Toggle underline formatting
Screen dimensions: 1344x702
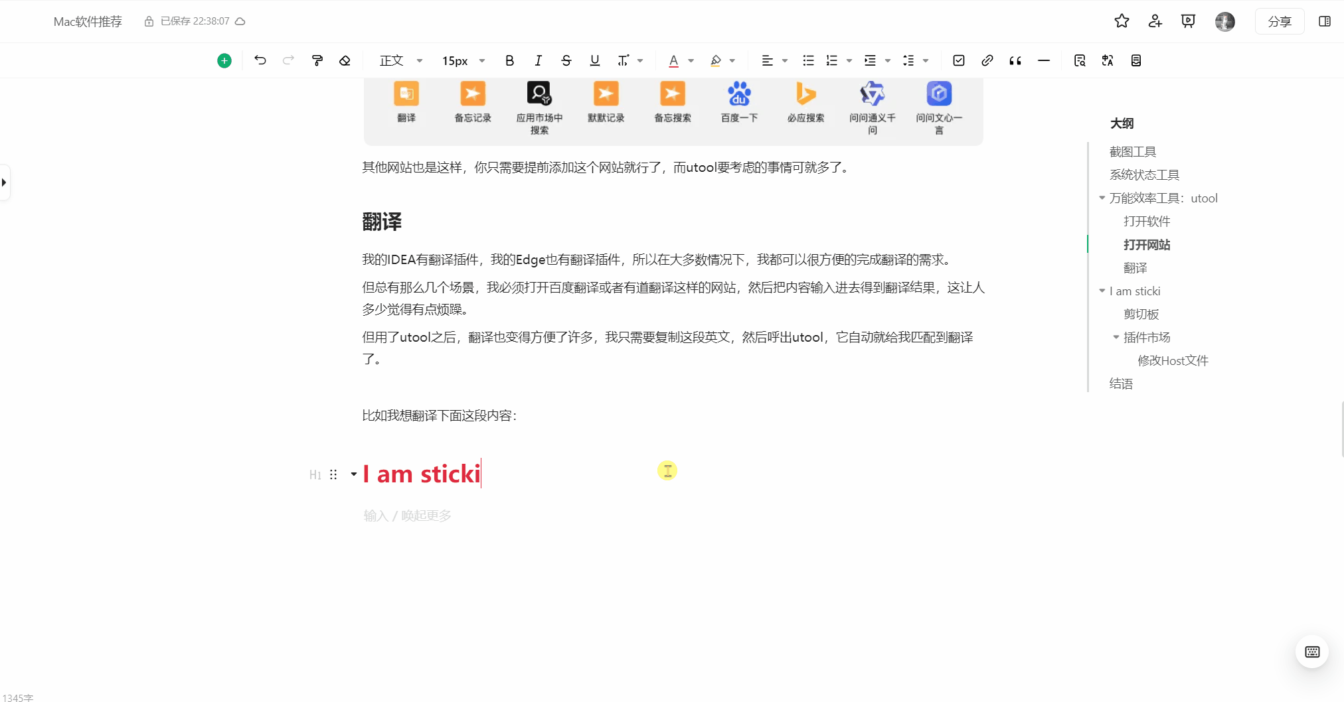pos(594,60)
